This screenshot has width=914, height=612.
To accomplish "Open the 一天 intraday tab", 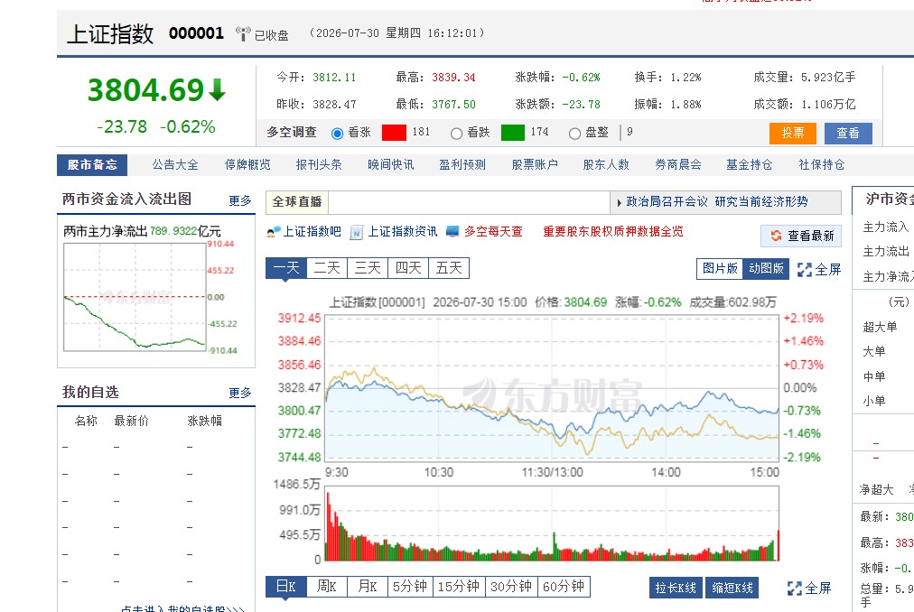I will click(285, 268).
